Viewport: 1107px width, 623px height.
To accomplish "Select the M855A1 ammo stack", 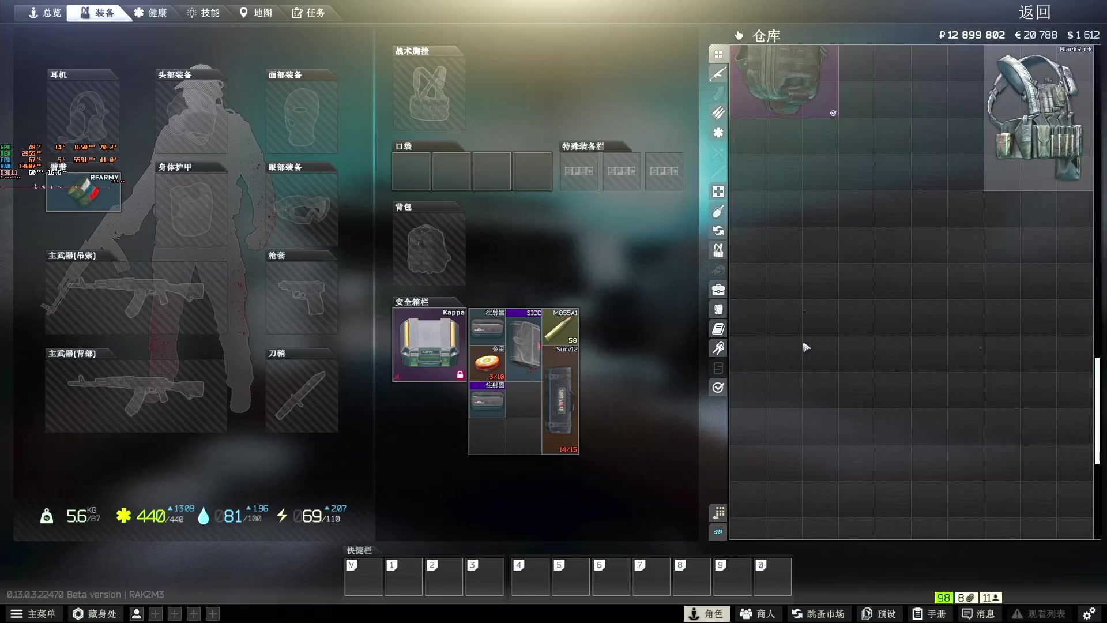I will coord(560,326).
